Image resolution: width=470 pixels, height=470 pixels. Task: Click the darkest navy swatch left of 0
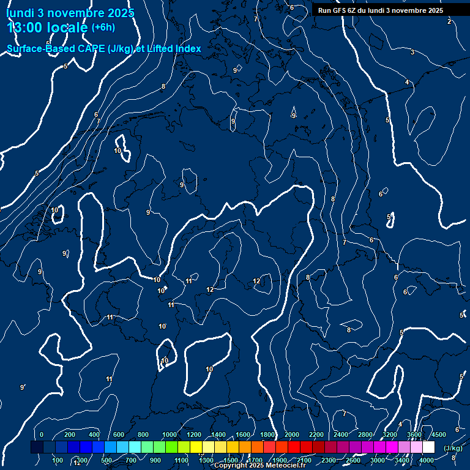tap(37, 447)
